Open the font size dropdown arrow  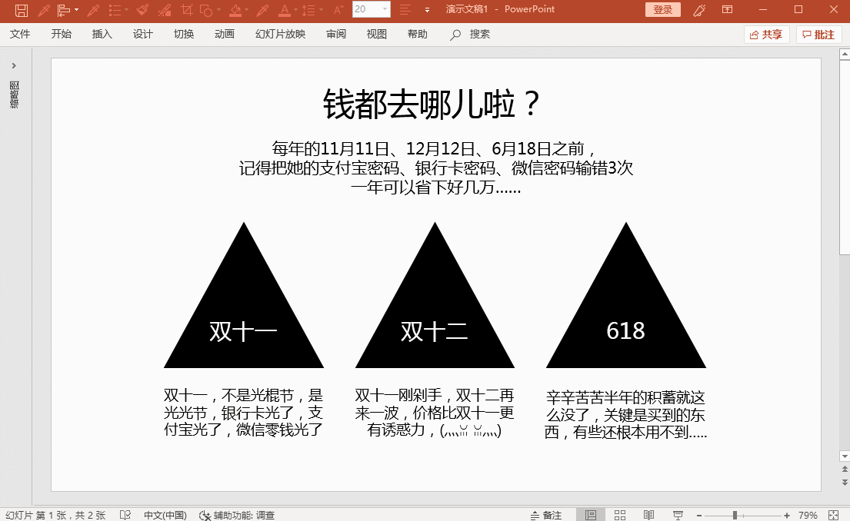coord(385,9)
